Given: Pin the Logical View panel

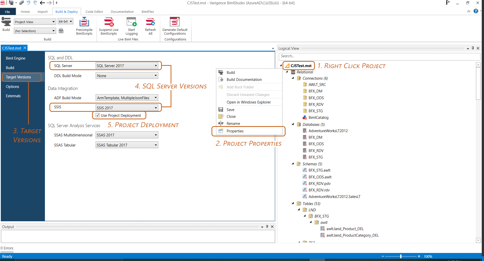Looking at the screenshot, I should [473, 48].
